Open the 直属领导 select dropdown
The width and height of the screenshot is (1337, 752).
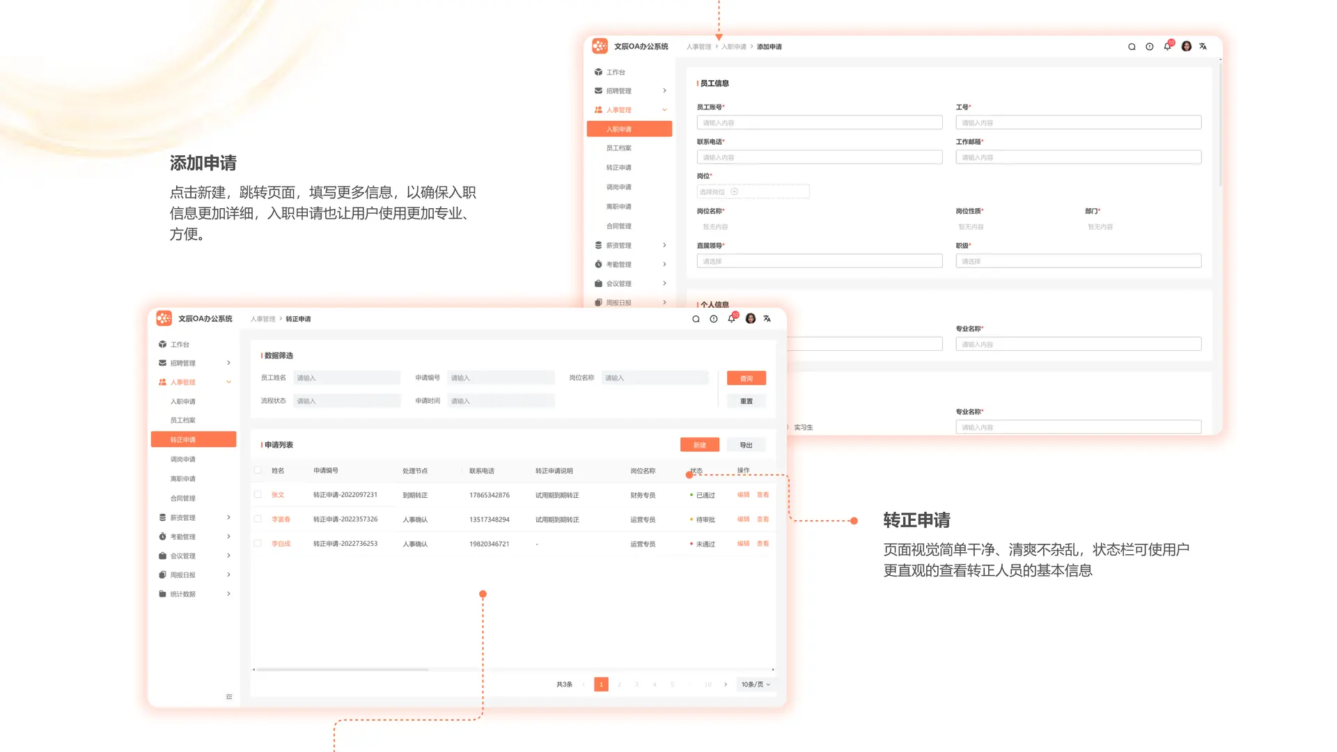click(820, 261)
